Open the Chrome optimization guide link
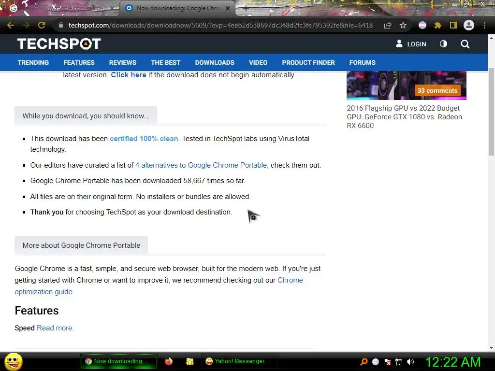The image size is (495, 371). click(159, 286)
